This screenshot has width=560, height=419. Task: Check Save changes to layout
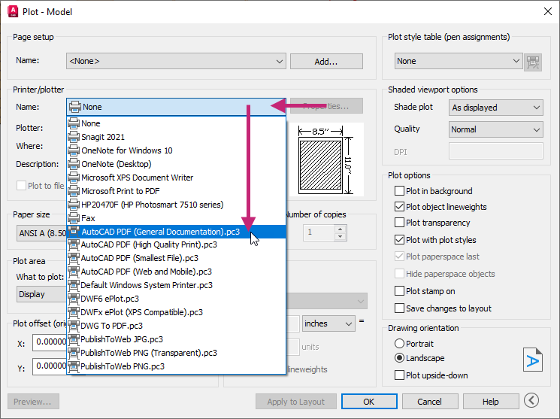point(399,308)
